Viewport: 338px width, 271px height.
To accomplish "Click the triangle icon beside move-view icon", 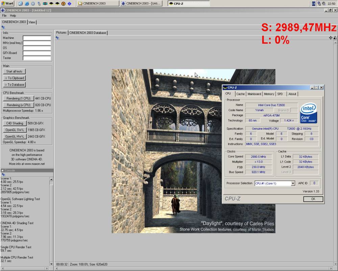I will pos(335,38).
